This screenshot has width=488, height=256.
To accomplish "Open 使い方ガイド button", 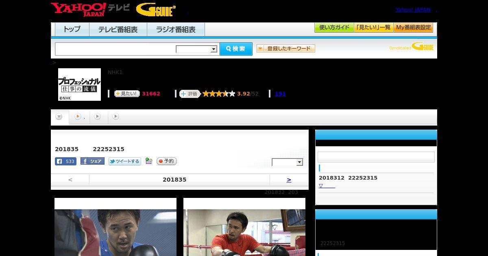I will [x=334, y=28].
